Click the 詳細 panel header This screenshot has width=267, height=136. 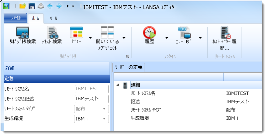point(57,68)
